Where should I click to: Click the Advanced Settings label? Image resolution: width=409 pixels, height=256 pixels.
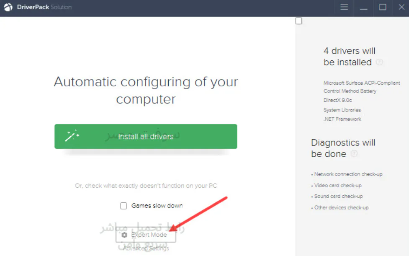pyautogui.click(x=146, y=248)
